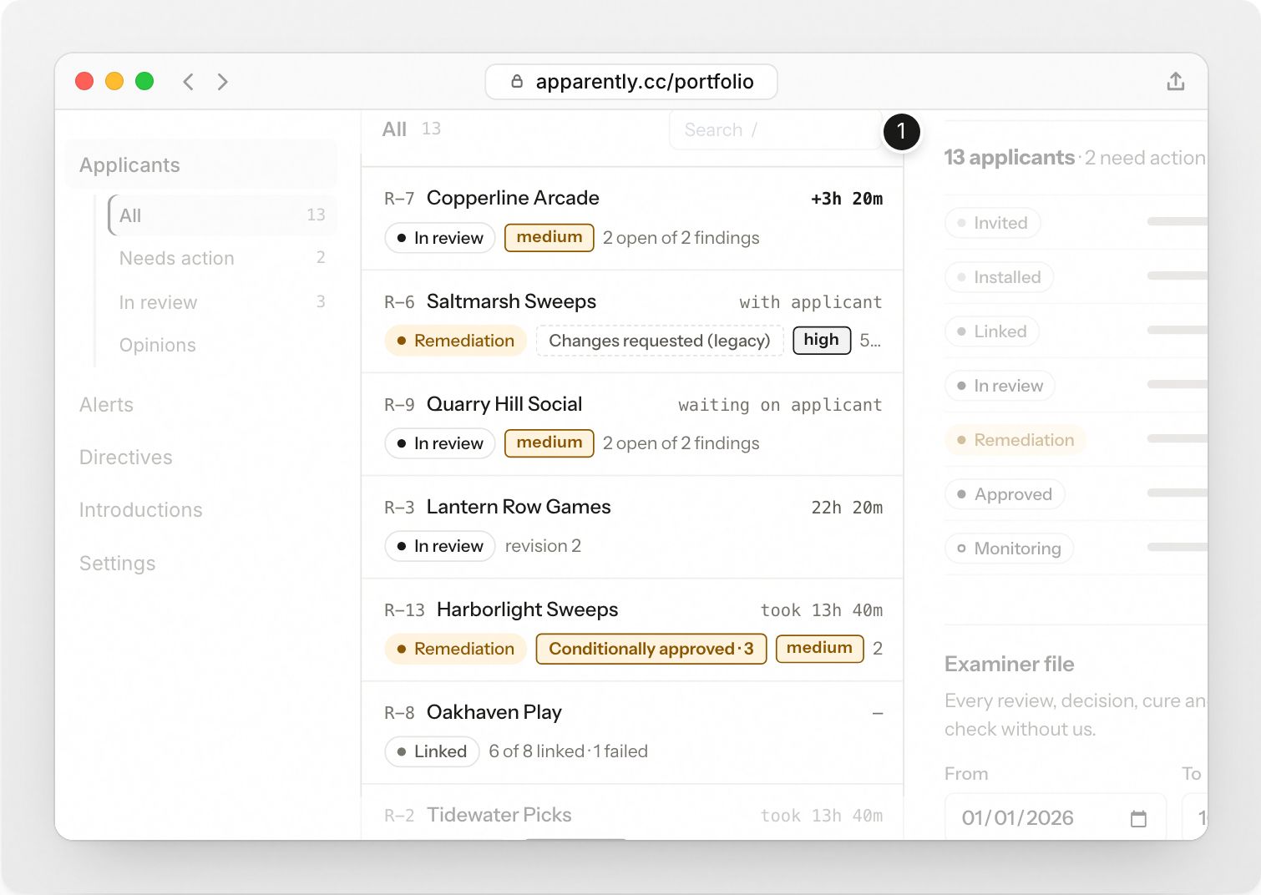Go to Directives in the sidebar
This screenshot has height=895, width=1261.
tap(126, 458)
